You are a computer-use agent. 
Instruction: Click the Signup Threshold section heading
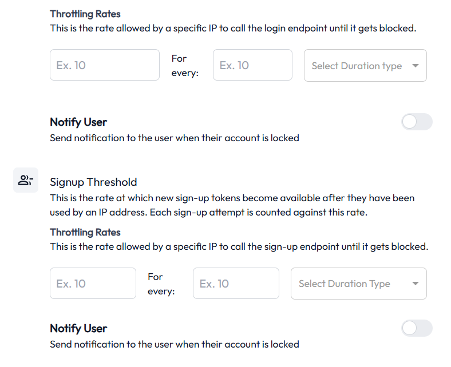tap(93, 182)
